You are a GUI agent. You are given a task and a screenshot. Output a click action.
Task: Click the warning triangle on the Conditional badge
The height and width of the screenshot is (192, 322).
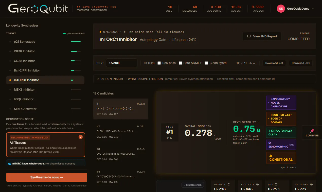point(271,156)
